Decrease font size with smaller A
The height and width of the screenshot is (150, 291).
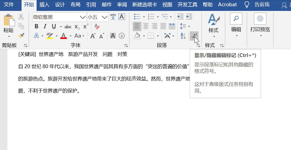tap(102, 36)
